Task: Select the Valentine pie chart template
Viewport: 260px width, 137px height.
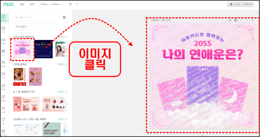Action: click(55, 104)
